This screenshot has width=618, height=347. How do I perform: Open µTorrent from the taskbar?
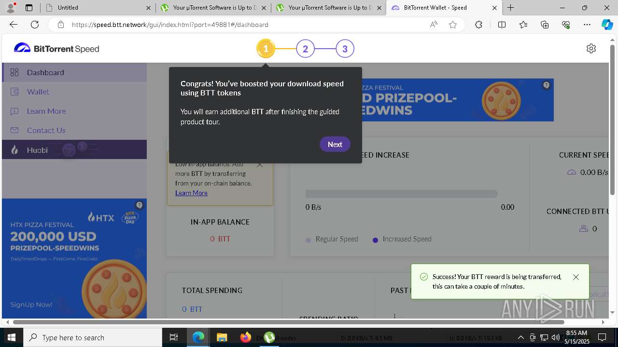click(269, 337)
